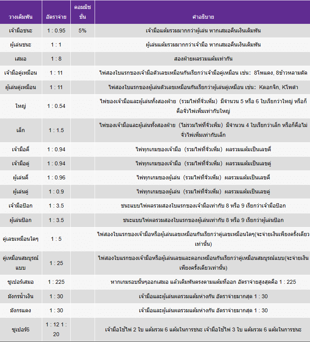Click '1 : 3.5' in the ผู้เล่นป๊อก row
This screenshot has height=342, width=310.
pyautogui.click(x=56, y=220)
